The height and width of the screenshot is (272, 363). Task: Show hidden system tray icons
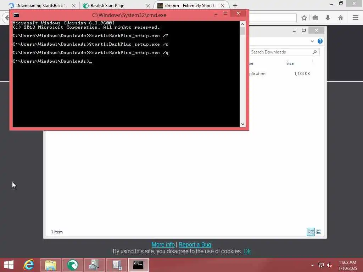[313, 265]
